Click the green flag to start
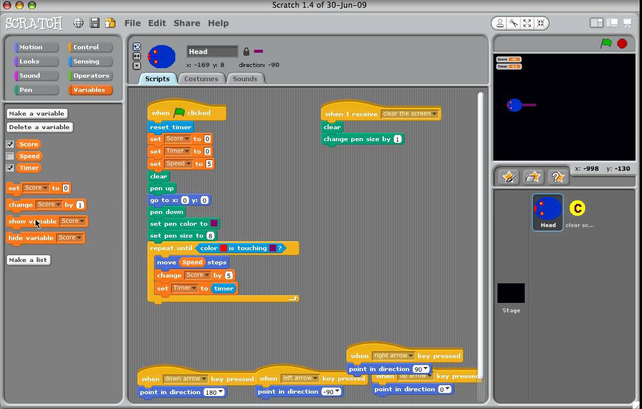The image size is (642, 409). [x=606, y=43]
